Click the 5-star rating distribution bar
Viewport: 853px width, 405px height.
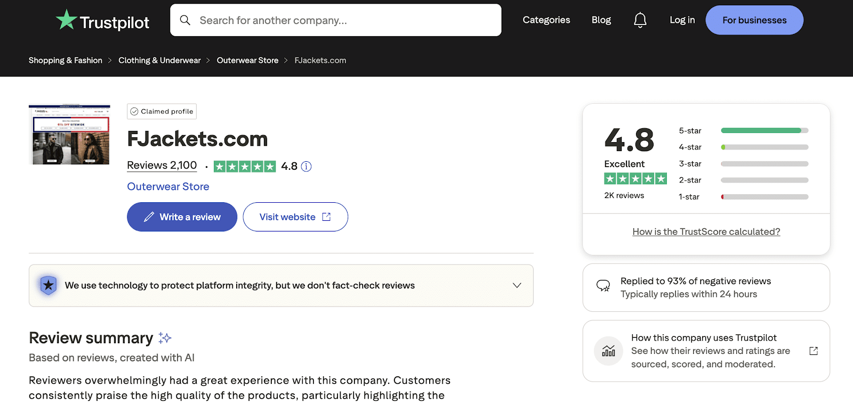[x=763, y=130]
